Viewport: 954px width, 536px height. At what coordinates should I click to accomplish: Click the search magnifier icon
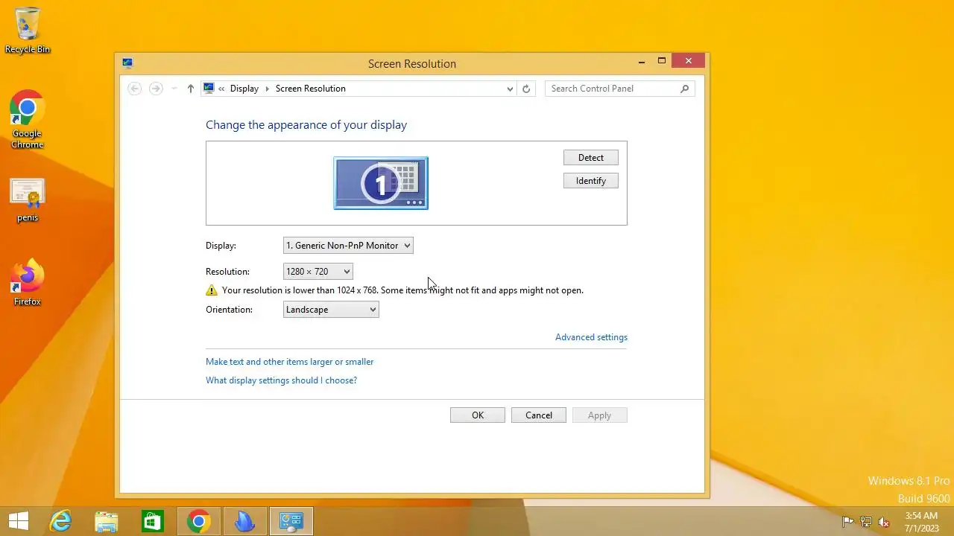coord(685,89)
